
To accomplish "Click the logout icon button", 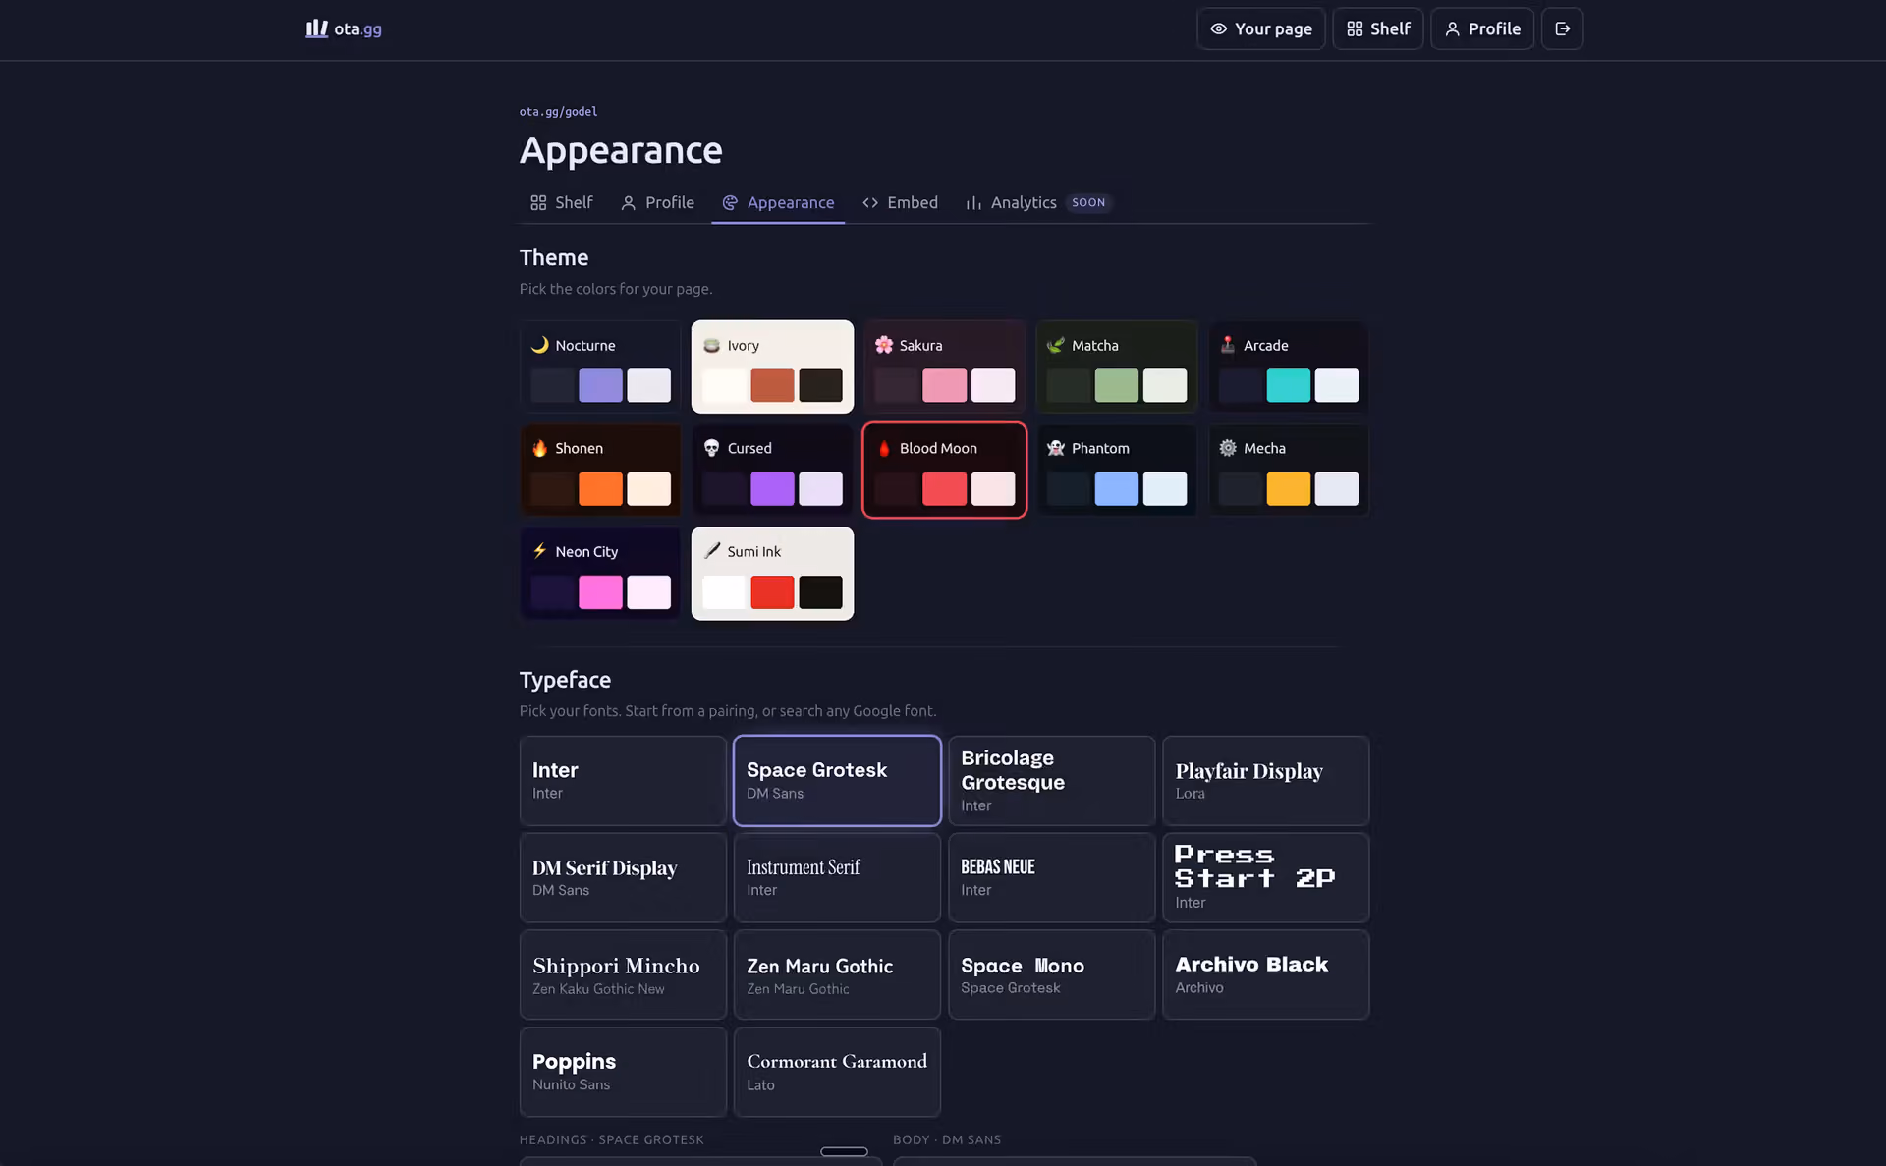I will (1562, 28).
